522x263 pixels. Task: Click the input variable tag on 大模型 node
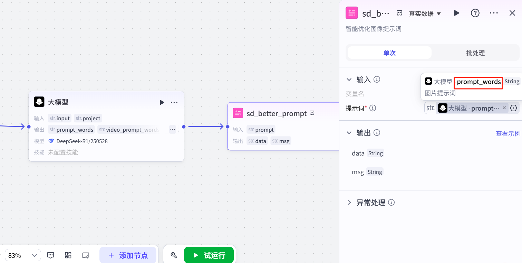(x=60, y=118)
